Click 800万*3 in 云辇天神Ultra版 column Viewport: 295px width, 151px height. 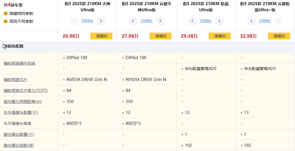(133, 123)
